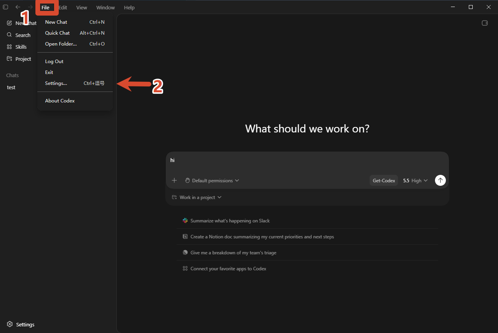Screen dimensions: 498x333
Task: Open the View menu
Action: coord(82,7)
